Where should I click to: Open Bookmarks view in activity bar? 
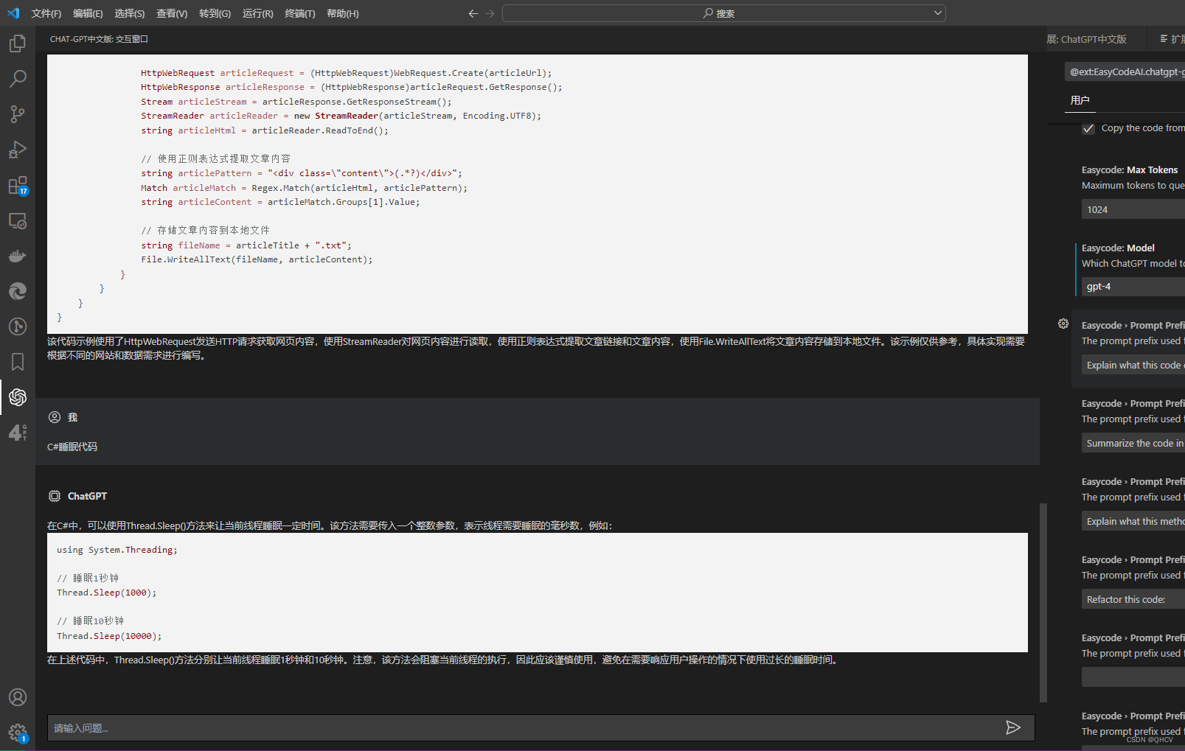pyautogui.click(x=18, y=362)
